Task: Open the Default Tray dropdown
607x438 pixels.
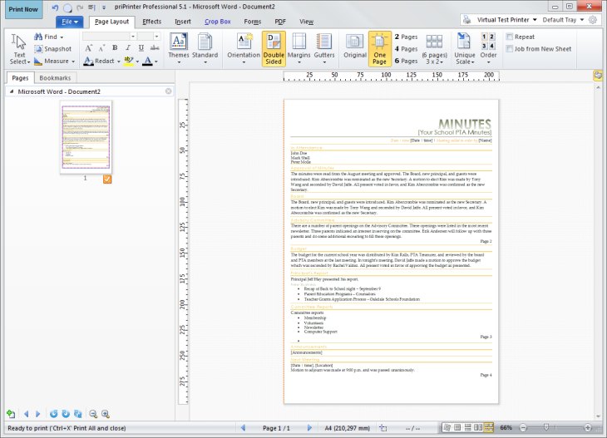Action: click(563, 20)
